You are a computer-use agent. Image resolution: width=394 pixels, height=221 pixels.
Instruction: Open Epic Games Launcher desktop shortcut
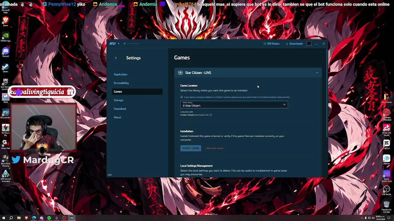(x=6, y=83)
